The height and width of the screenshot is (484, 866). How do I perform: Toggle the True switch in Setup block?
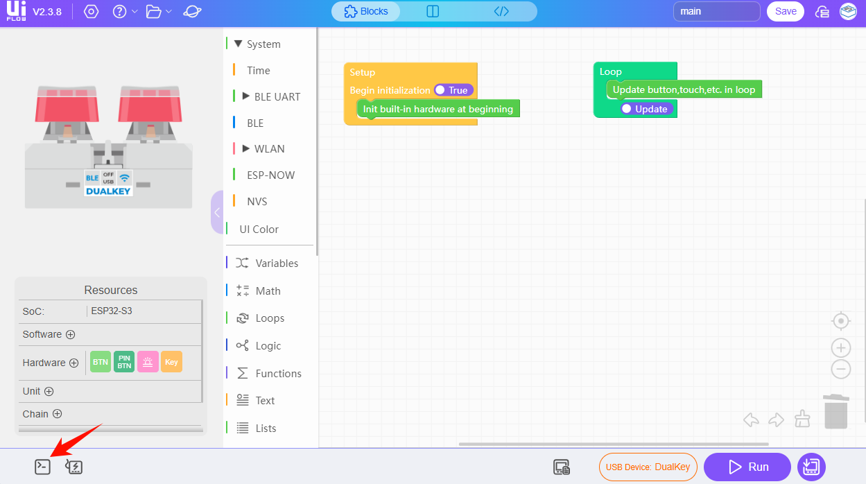[453, 90]
